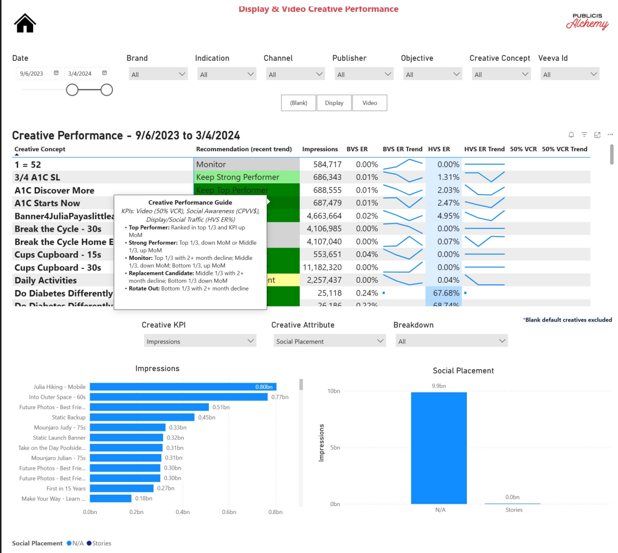Click impressions value 11,182,320

tap(322, 267)
